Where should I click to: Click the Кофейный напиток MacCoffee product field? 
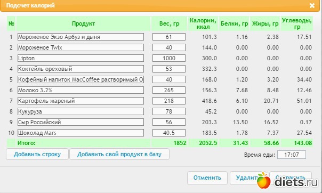click(x=80, y=79)
